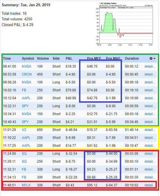The width and height of the screenshot is (160, 196).
Task: Open FB symbol on the 11:32:31 trade
Action: tap(24, 169)
